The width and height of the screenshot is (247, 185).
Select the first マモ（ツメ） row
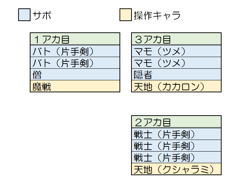176,51
